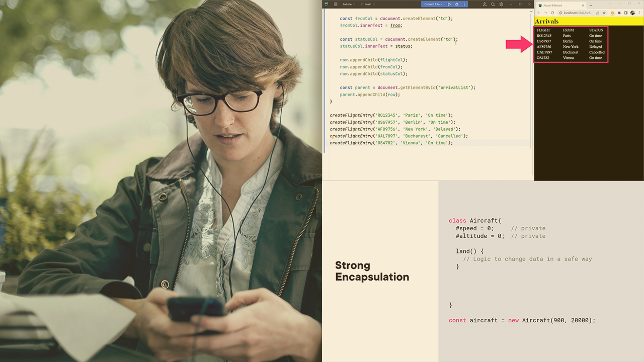This screenshot has width=644, height=362.
Task: Click the new tab plus button
Action: tap(591, 6)
